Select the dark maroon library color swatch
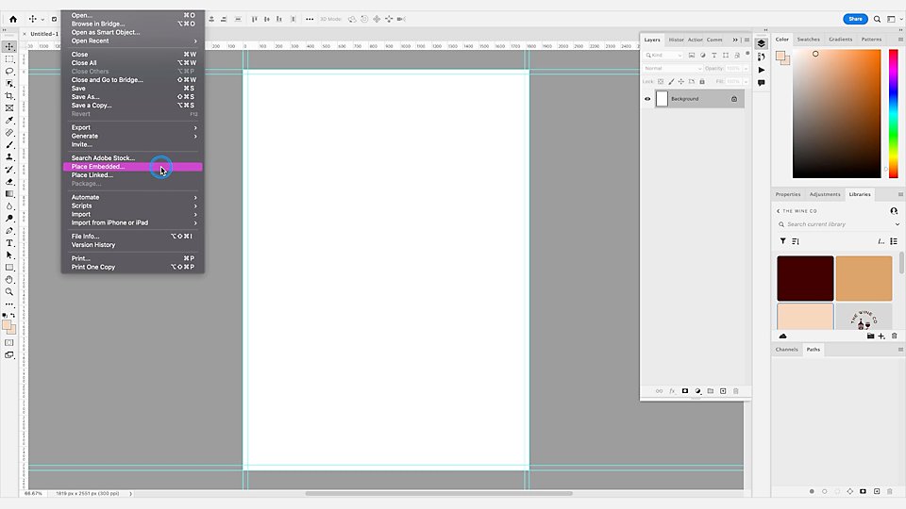The height and width of the screenshot is (509, 906). (805, 279)
